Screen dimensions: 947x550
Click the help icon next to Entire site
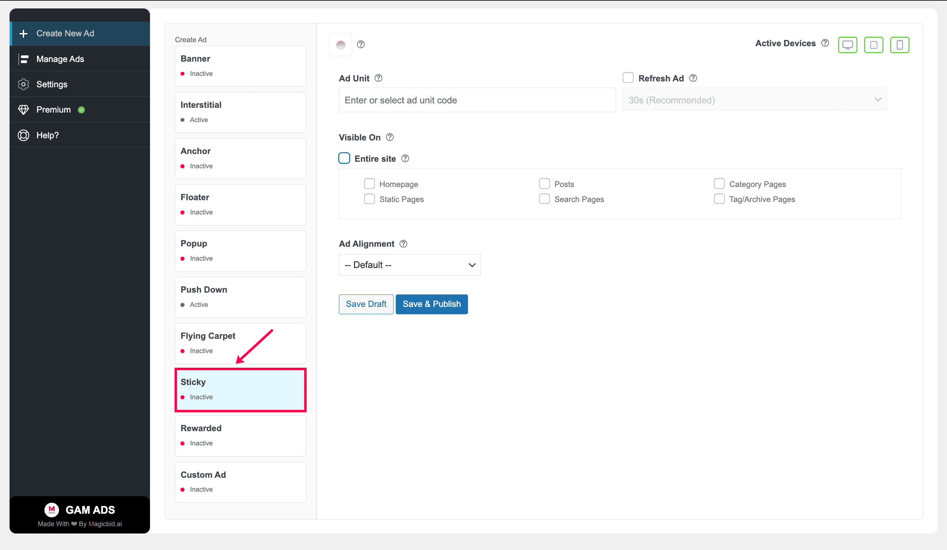[x=405, y=158]
